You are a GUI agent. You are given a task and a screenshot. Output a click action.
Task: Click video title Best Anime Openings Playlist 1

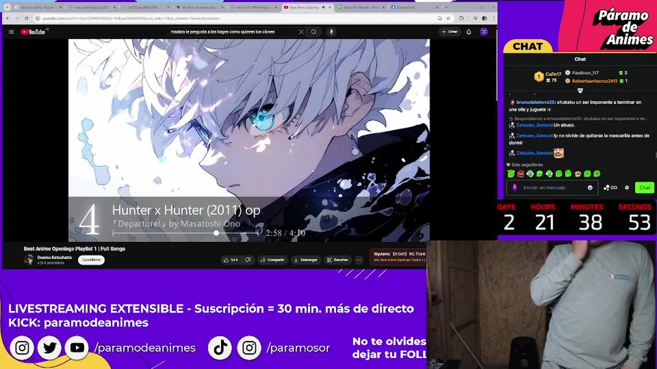coord(74,249)
